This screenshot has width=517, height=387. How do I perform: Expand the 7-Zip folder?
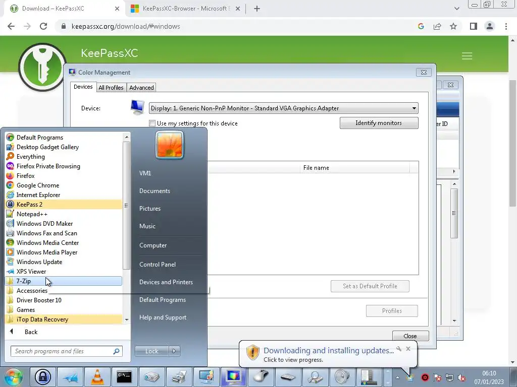64,281
